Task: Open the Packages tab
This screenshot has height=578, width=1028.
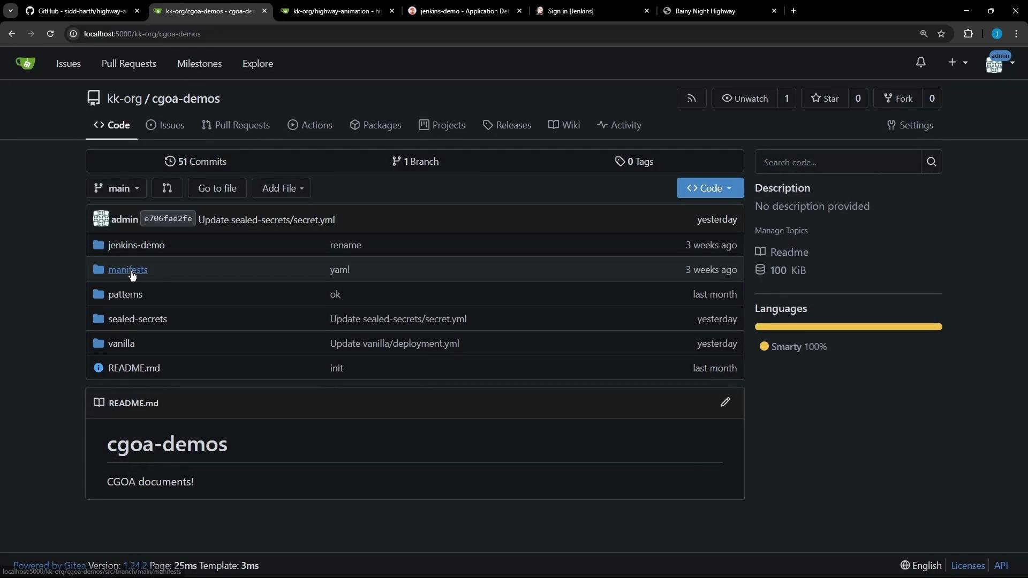Action: pyautogui.click(x=375, y=125)
